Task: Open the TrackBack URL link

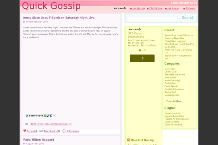Action: pos(52,131)
